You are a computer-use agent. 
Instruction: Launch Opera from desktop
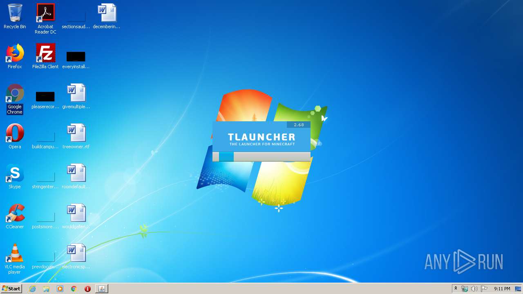(15, 136)
